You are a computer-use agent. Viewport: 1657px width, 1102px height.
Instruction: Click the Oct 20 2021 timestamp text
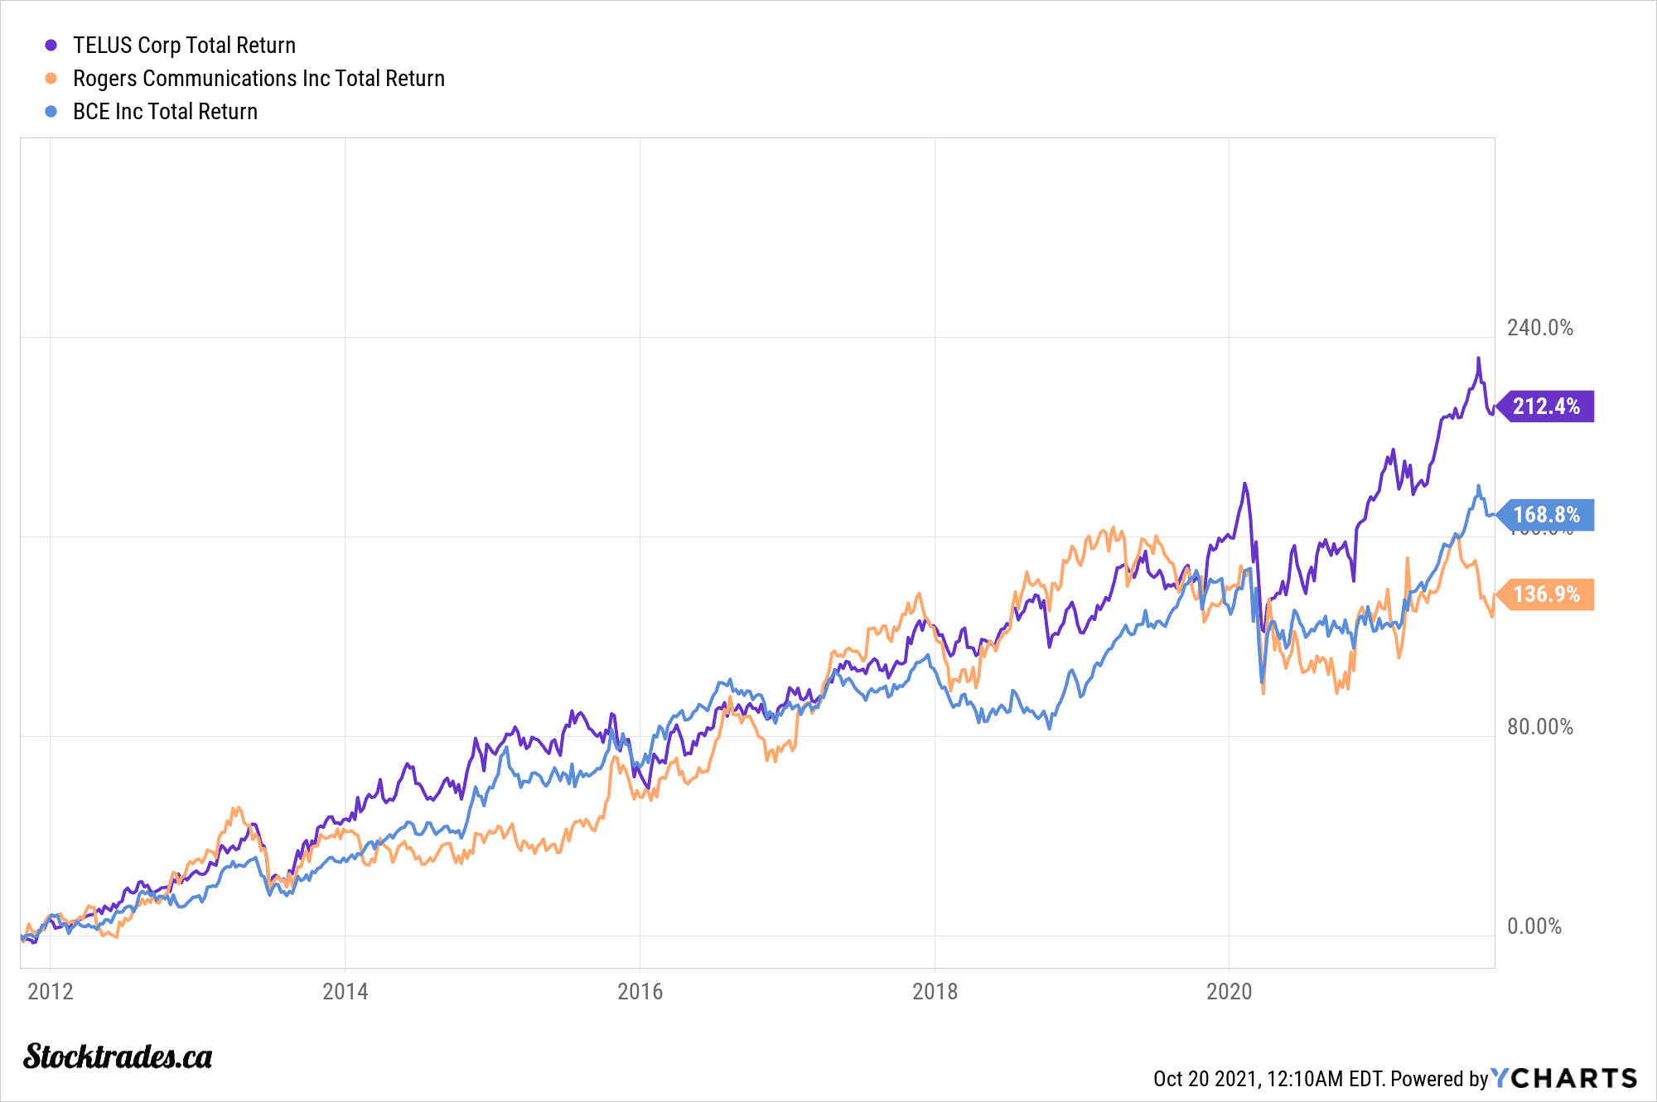(x=1268, y=1079)
